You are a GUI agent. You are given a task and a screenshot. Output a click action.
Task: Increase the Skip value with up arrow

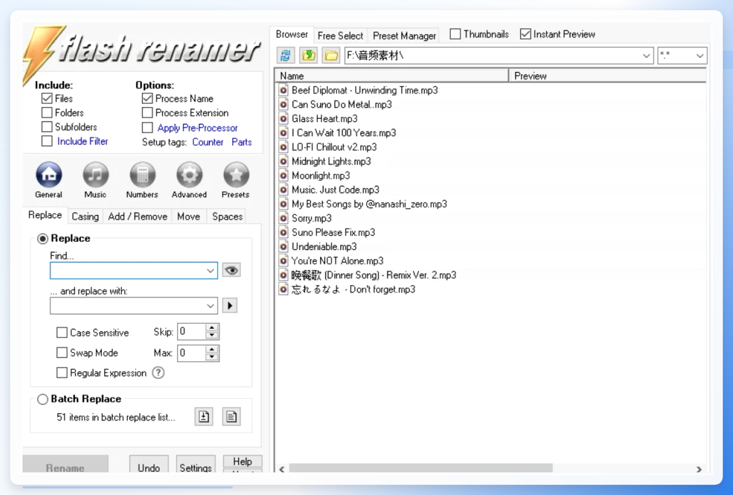[212, 328]
